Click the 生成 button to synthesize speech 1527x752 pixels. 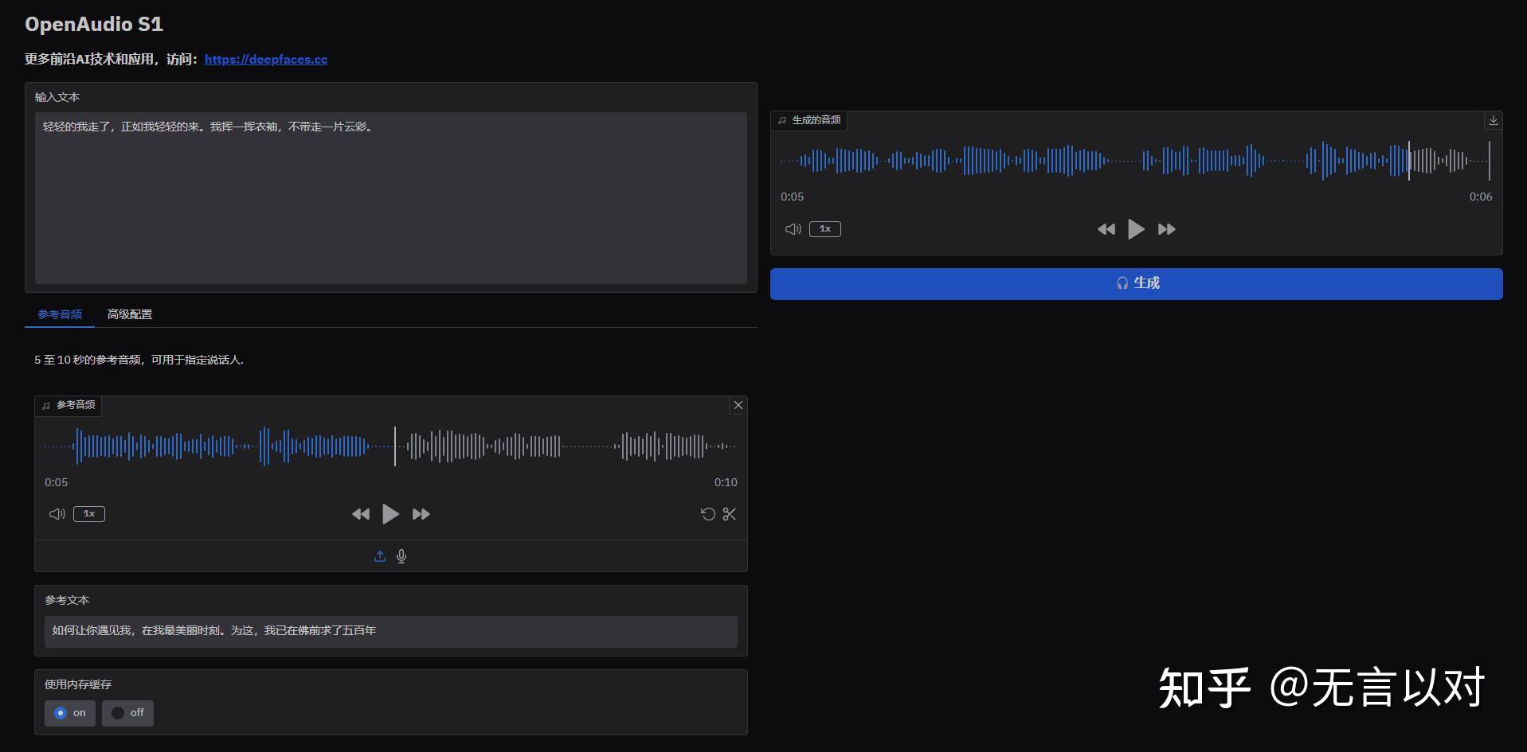point(1136,282)
